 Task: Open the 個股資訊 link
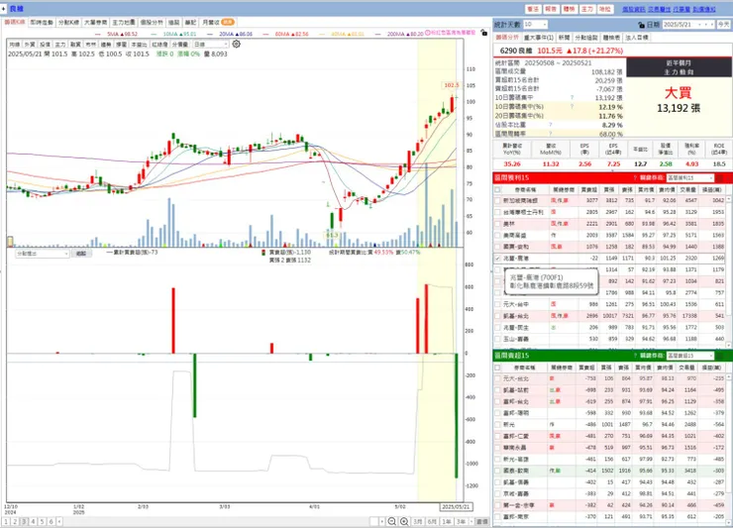point(633,9)
